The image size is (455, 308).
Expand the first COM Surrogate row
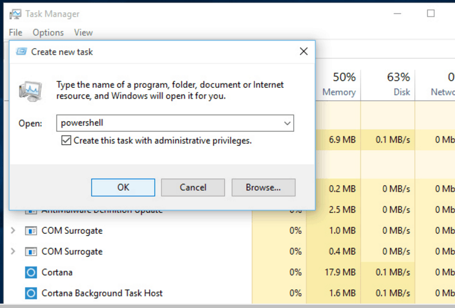click(13, 231)
